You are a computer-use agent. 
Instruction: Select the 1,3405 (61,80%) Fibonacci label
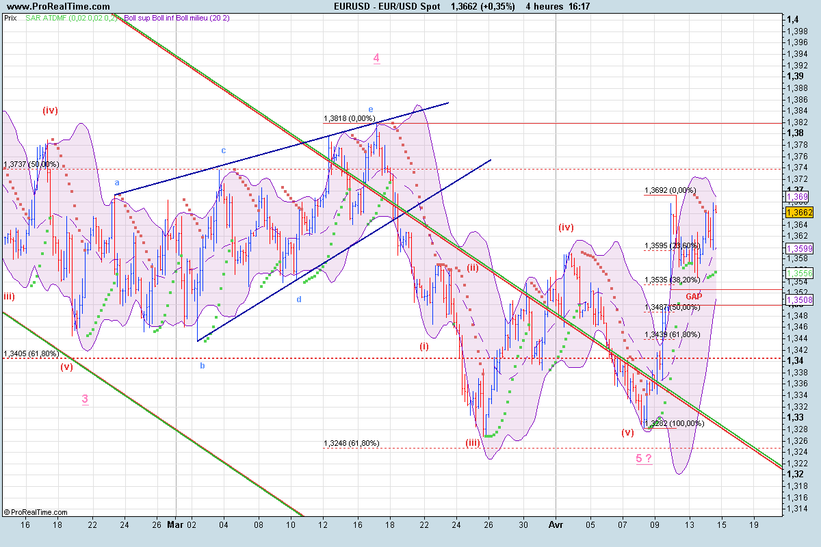coord(31,353)
